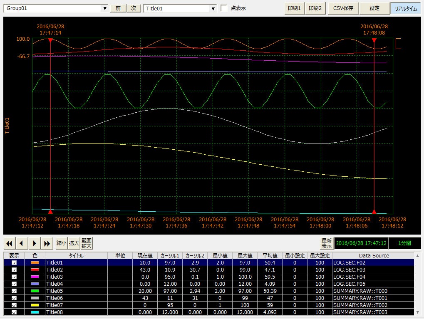Click the 最新表示 show latest button
This screenshot has width=424, height=319.
tap(326, 243)
